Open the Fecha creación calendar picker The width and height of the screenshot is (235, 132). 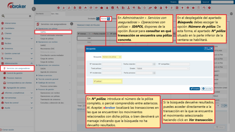pos(154,64)
